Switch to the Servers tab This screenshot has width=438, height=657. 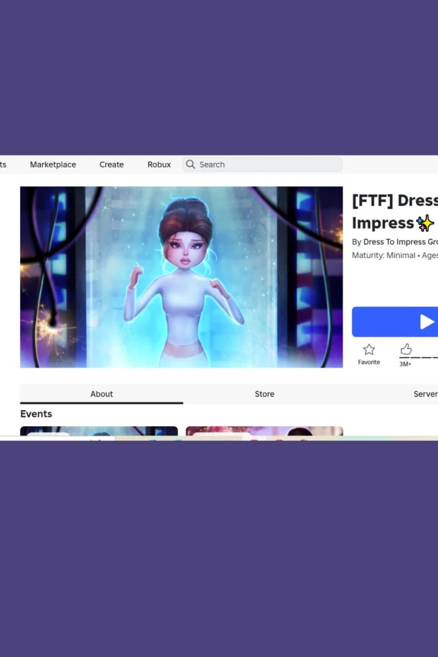425,394
